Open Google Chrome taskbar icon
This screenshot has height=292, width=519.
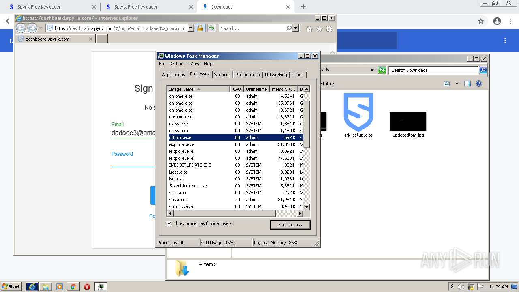(73, 287)
